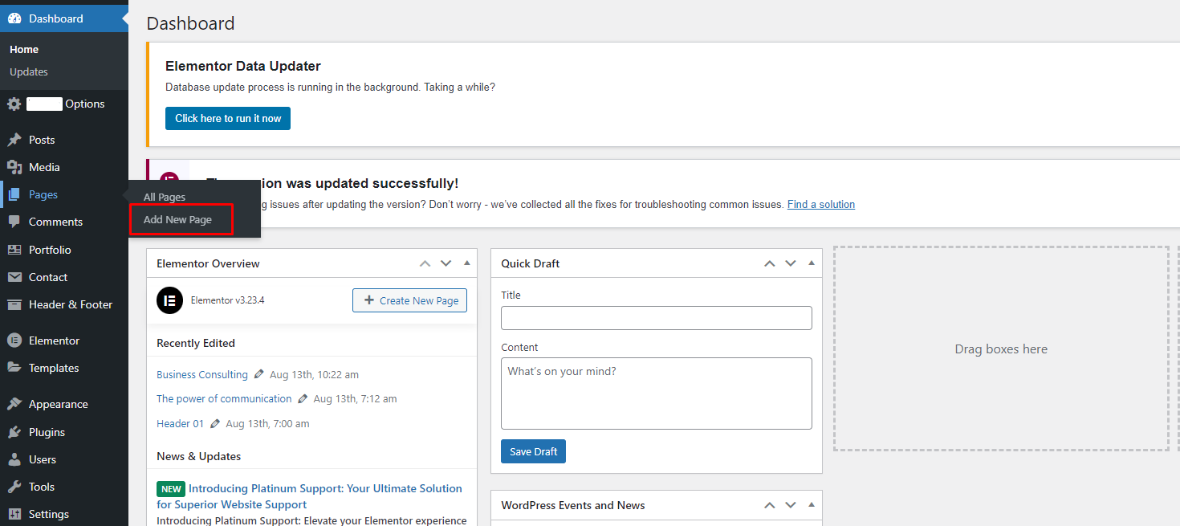Click the Elementor icon in sidebar
1180x526 pixels.
point(14,340)
